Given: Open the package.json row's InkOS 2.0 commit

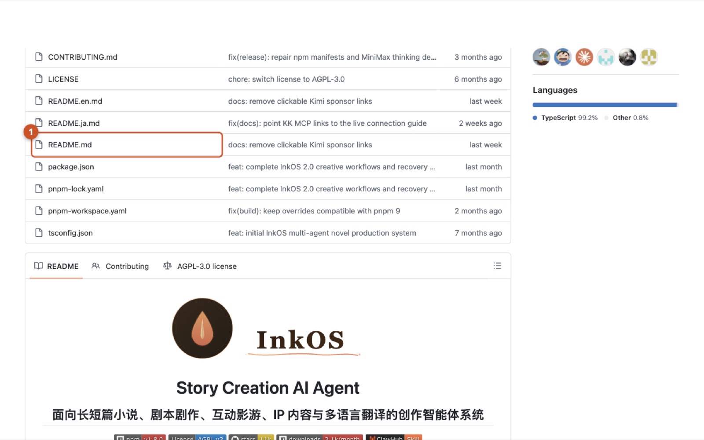Looking at the screenshot, I should tap(332, 167).
